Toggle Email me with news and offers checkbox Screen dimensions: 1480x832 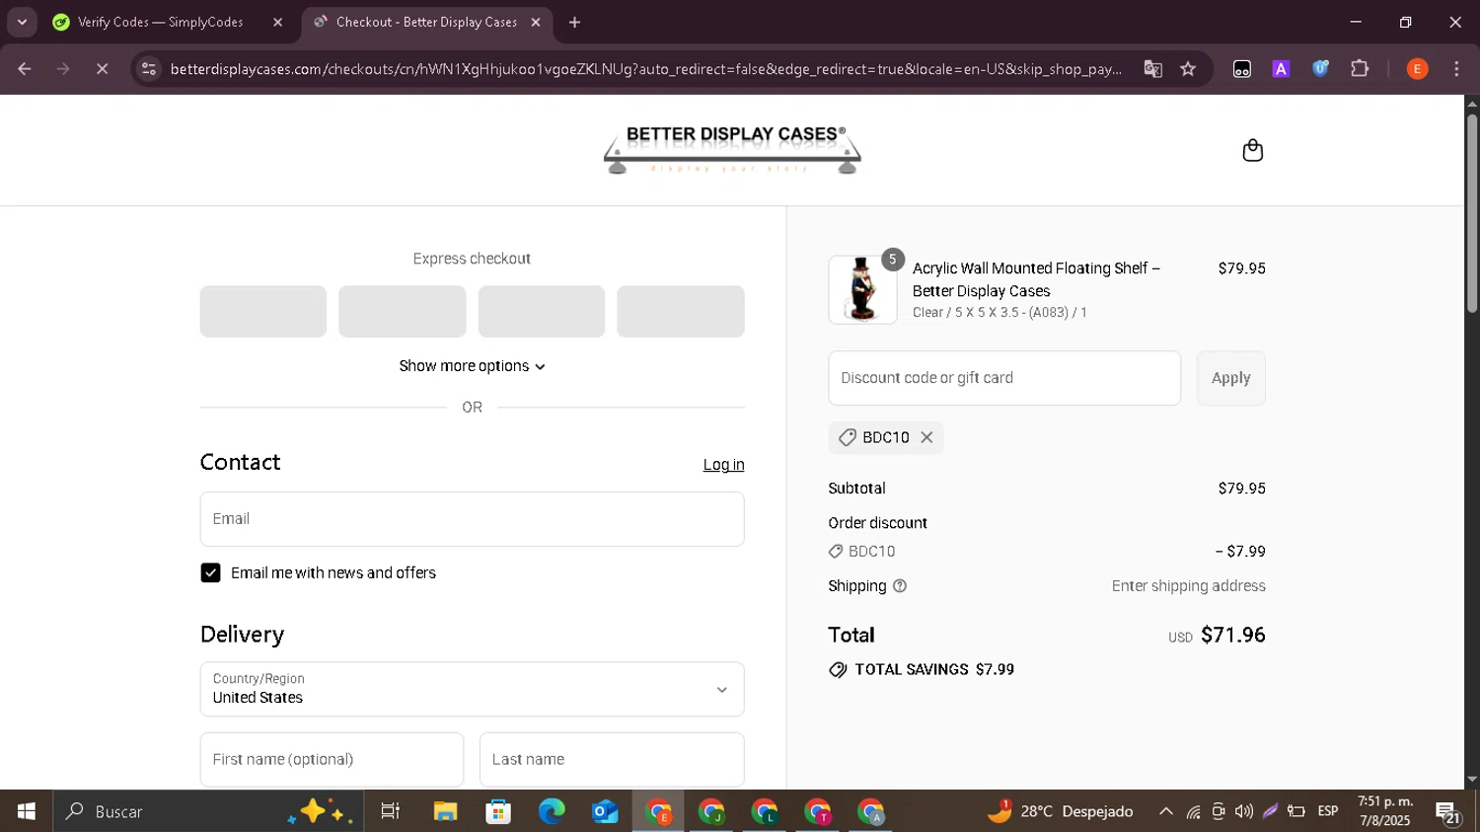(x=210, y=572)
